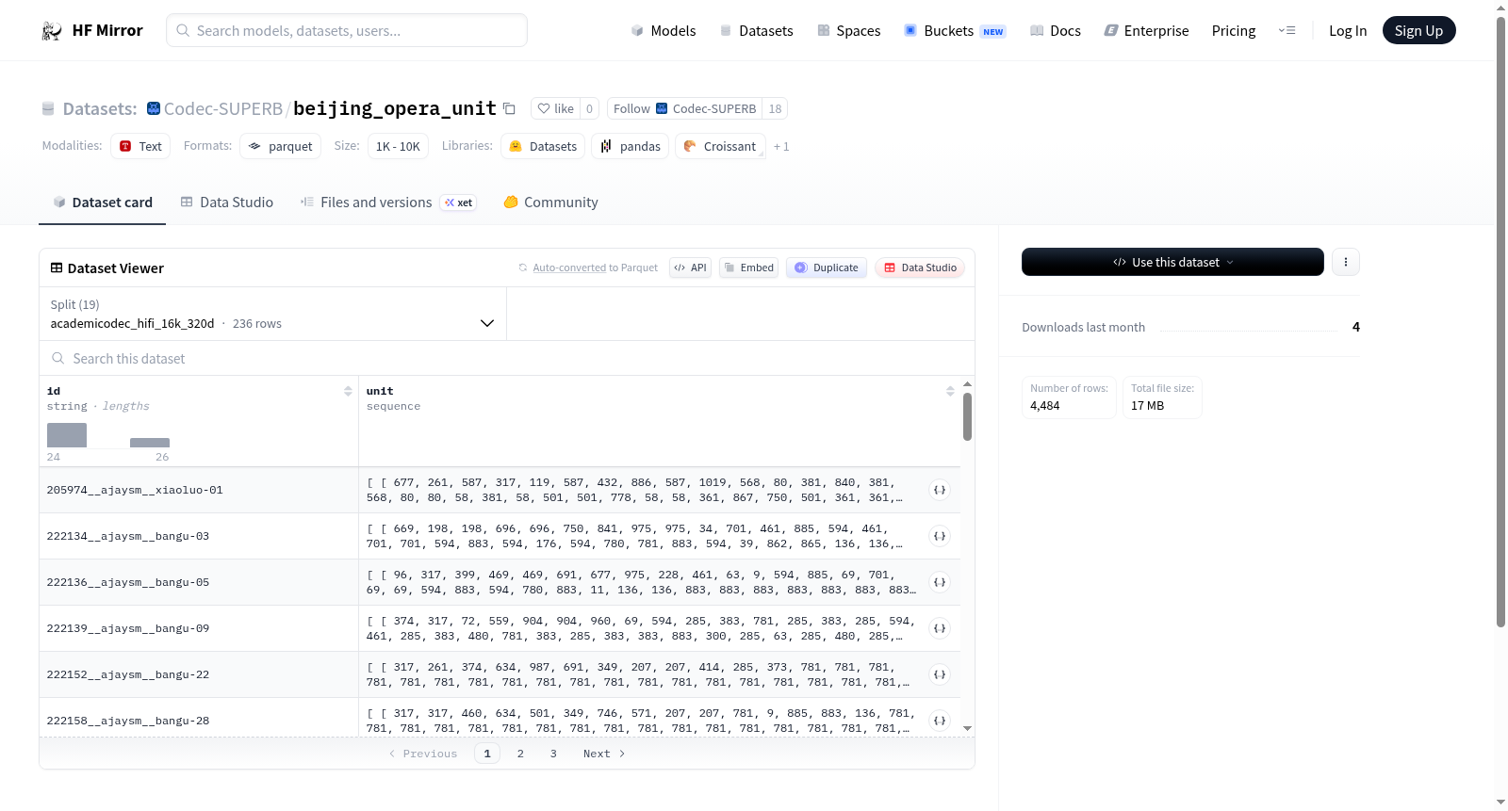Screen dimensions: 1508x811
Task: Expand JSON for row 222136__ajaysm__bangu-05
Action: tap(940, 582)
